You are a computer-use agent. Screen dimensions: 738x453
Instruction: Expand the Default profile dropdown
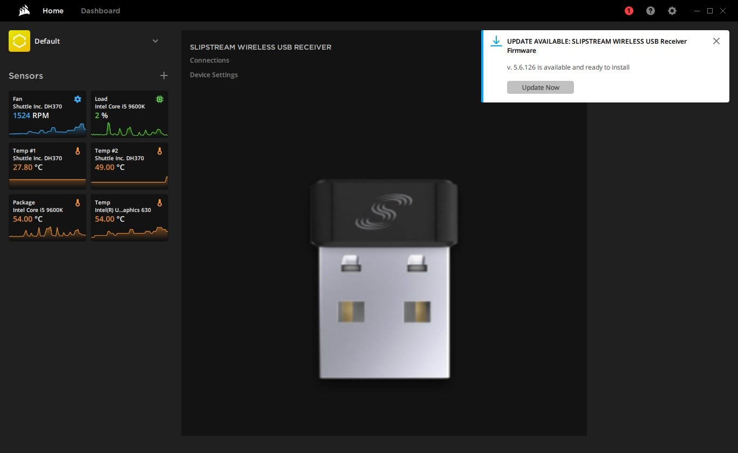(x=155, y=41)
